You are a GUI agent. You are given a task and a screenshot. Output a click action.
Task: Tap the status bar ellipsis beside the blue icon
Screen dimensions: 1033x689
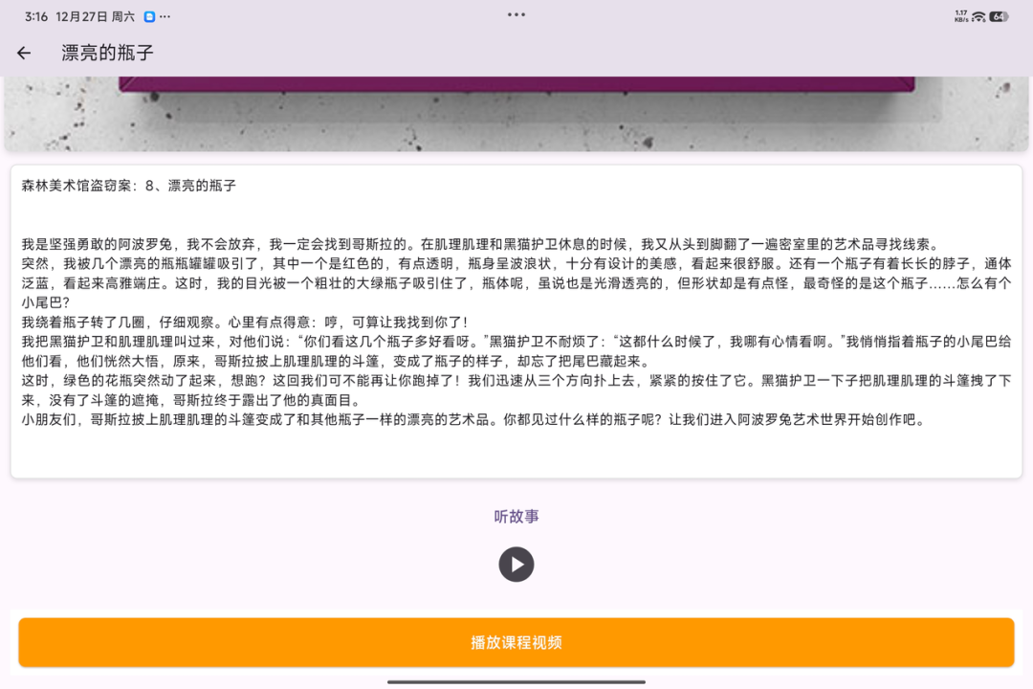point(165,16)
